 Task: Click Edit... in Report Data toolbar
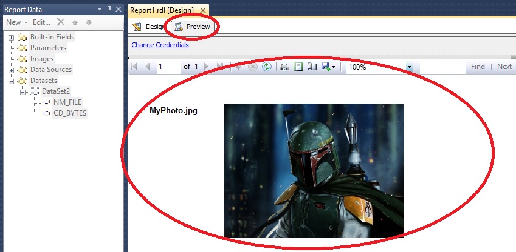(x=41, y=22)
